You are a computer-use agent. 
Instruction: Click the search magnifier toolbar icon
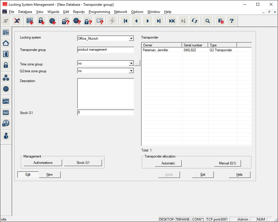(207, 21)
